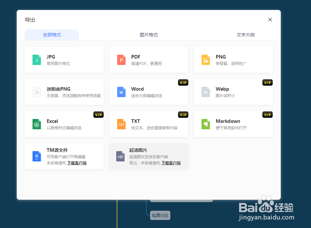Switch to the 文字大纲 tab
The height and width of the screenshot is (228, 311).
tap(246, 35)
